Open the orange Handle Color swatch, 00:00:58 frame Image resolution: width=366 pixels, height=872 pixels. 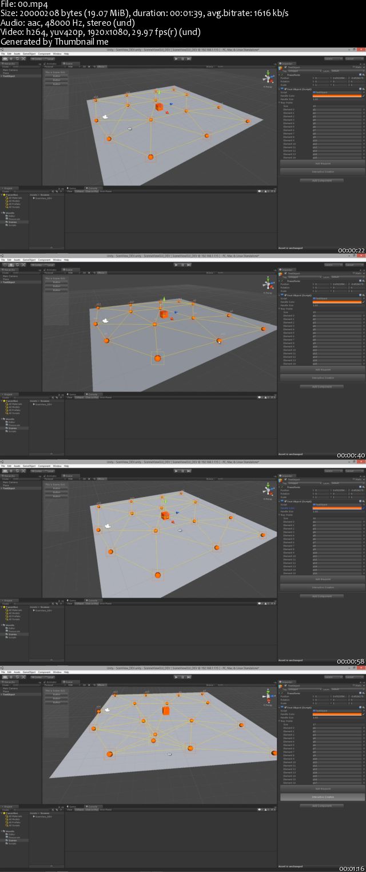click(337, 508)
